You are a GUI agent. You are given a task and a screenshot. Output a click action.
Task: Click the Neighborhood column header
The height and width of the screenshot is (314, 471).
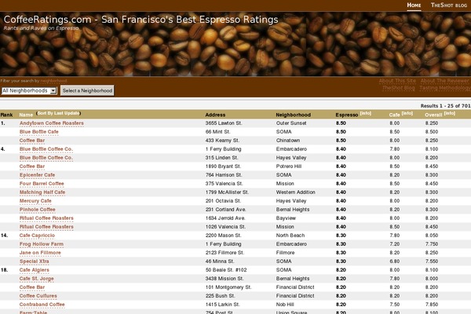293,115
